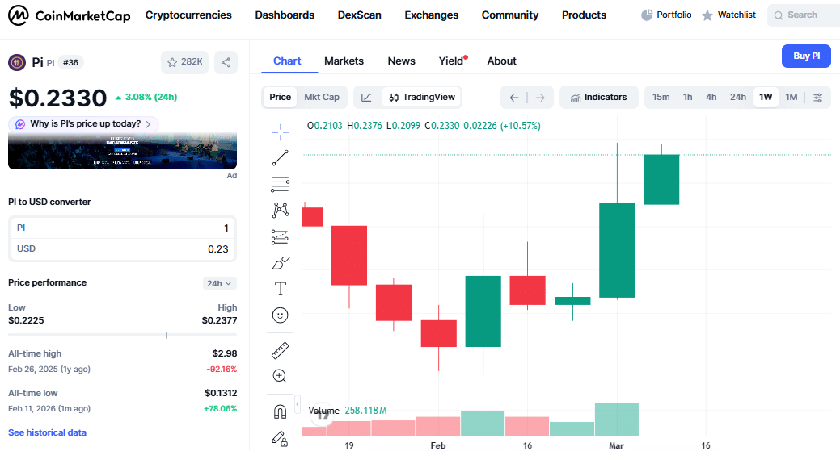Open the Indicators menu

pyautogui.click(x=598, y=98)
